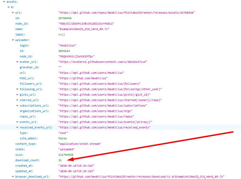The width and height of the screenshot is (241, 179).
Task: Click the content_type key label
Action: (x=26, y=144)
